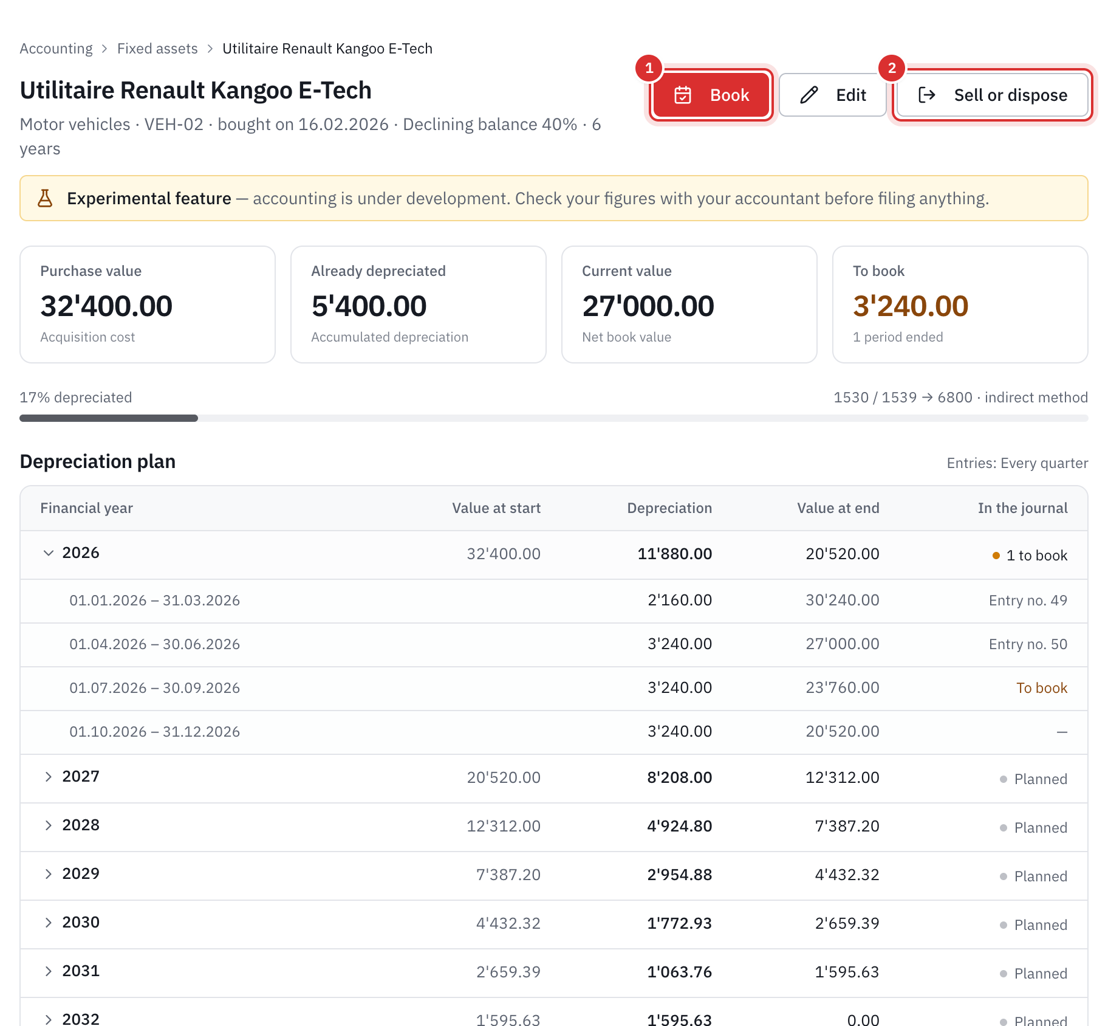The width and height of the screenshot is (1108, 1026).
Task: Click the experimental feature flask icon
Action: click(45, 198)
